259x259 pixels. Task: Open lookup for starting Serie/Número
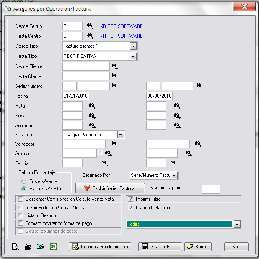point(115,86)
